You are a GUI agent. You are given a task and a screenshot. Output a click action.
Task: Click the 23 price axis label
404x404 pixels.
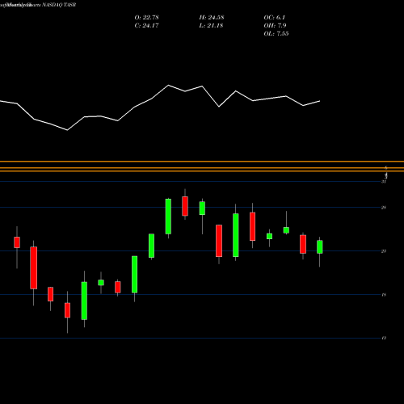384,251
